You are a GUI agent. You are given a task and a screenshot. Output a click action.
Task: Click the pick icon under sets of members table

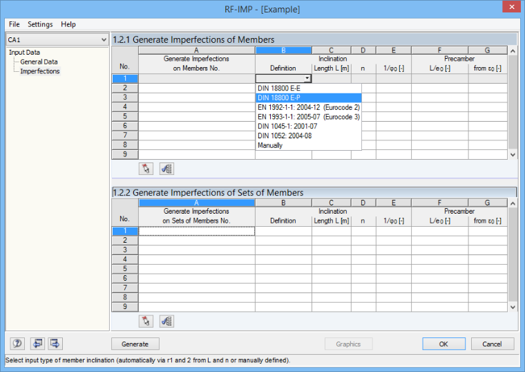[146, 321]
